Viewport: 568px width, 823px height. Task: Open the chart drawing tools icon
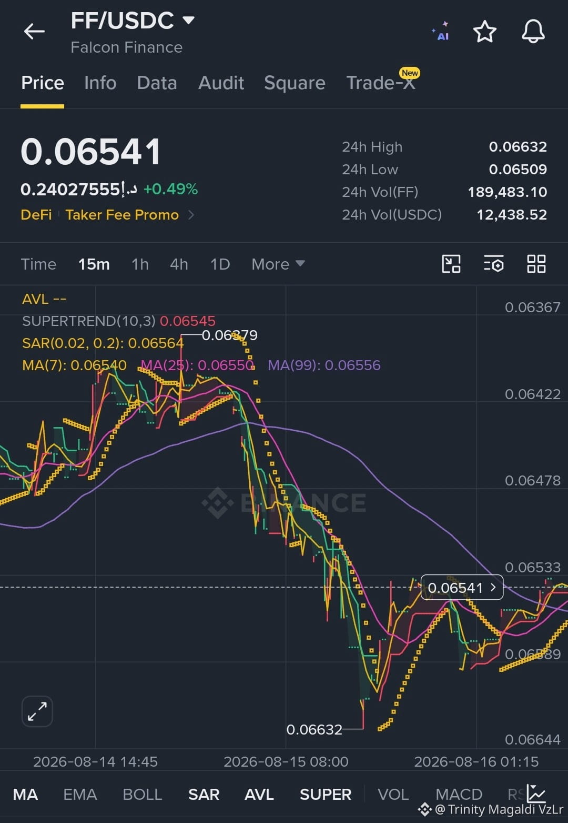451,264
